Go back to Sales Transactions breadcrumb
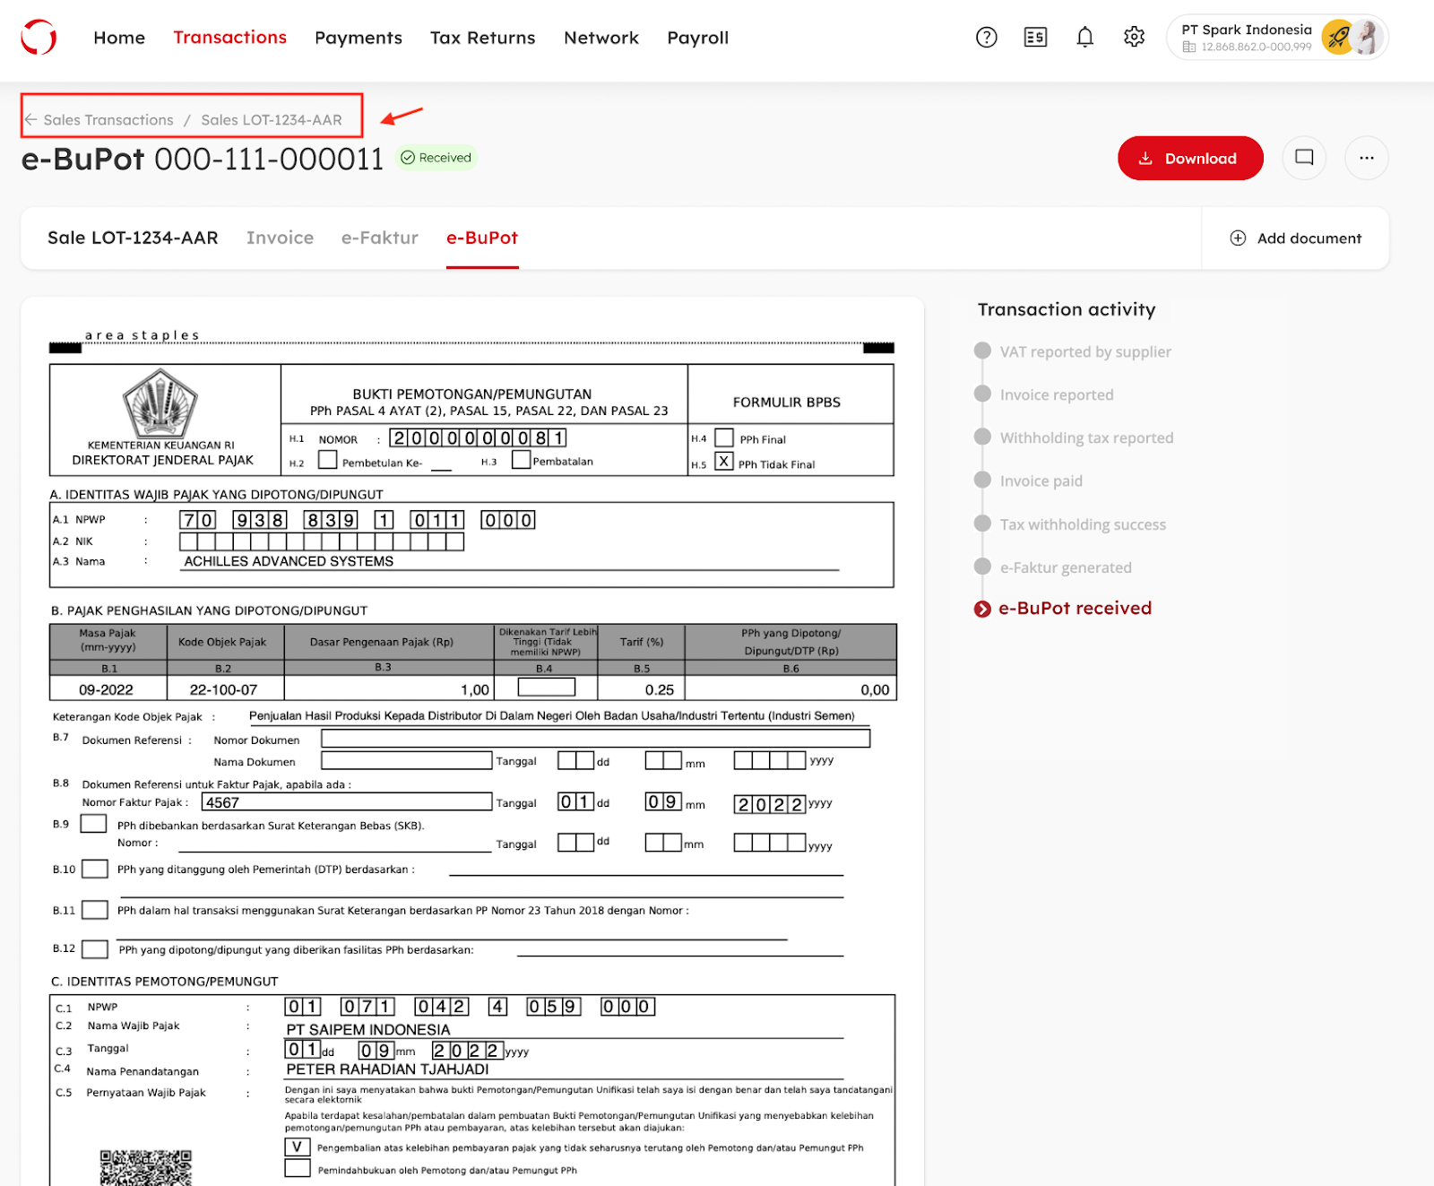The width and height of the screenshot is (1434, 1186). click(108, 120)
